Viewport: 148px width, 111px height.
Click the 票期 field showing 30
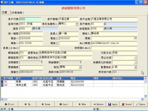tap(114, 38)
